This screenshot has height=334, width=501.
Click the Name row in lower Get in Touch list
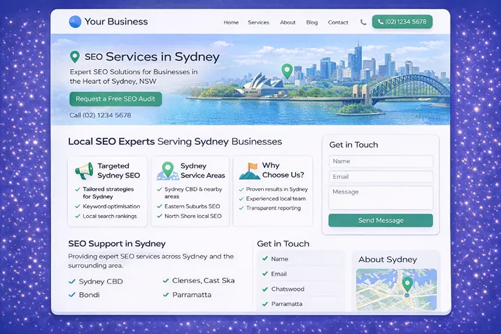click(x=300, y=259)
